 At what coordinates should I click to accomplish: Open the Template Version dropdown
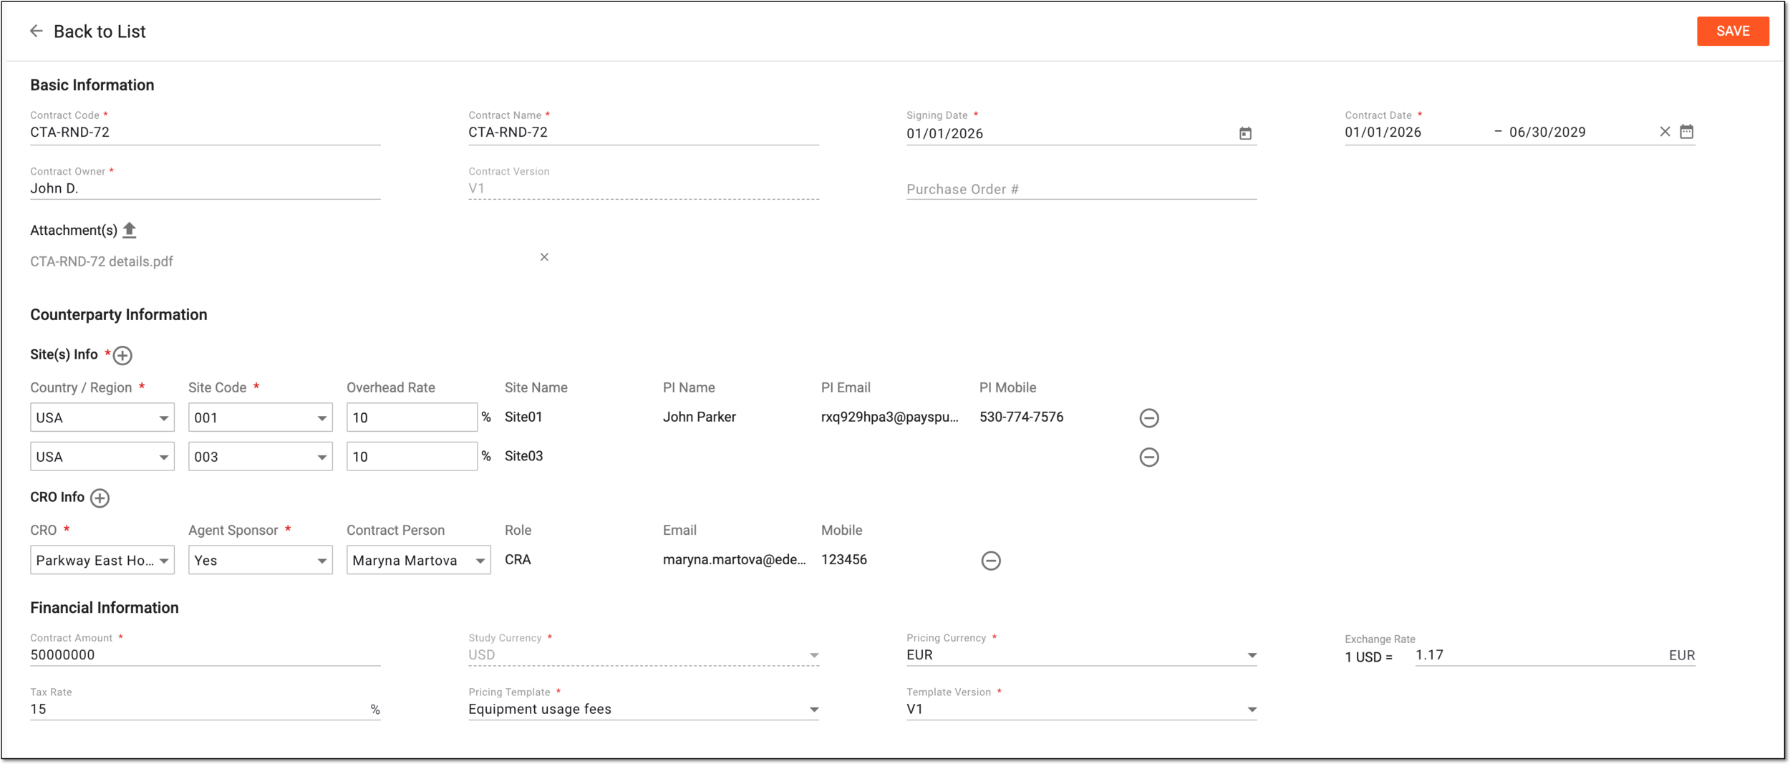pos(1081,709)
